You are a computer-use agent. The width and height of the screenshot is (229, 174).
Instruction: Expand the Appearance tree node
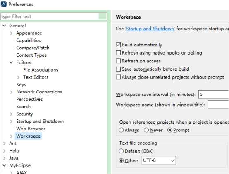pyautogui.click(x=11, y=33)
